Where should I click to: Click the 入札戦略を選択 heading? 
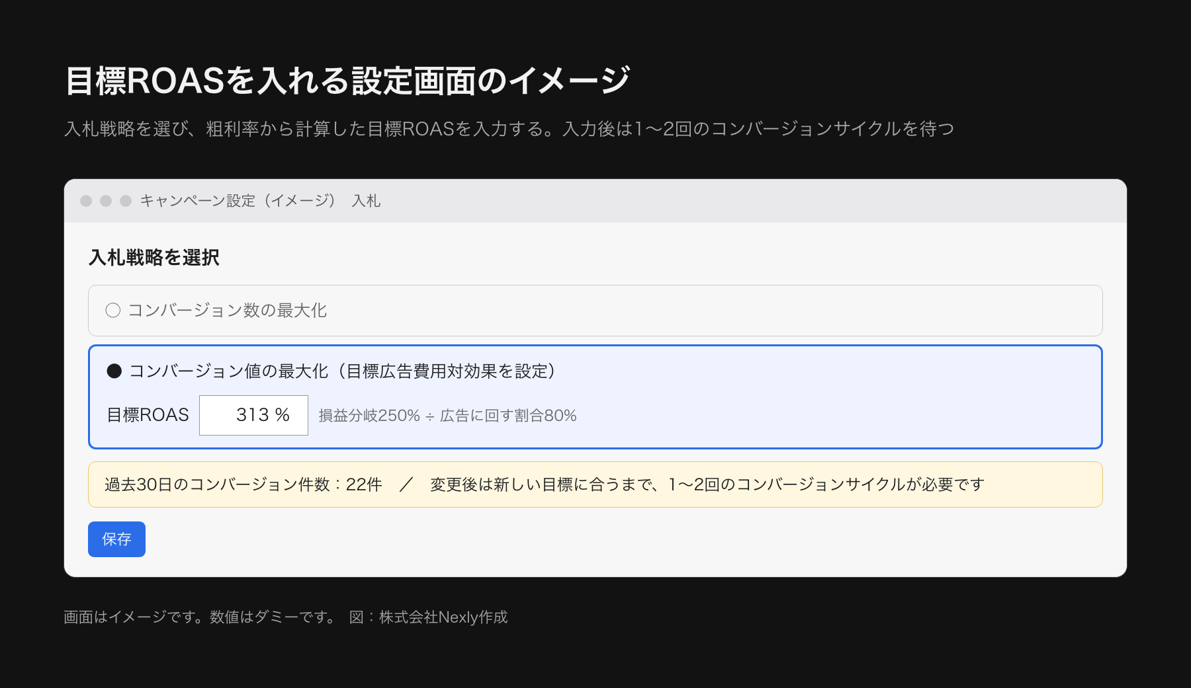[154, 257]
